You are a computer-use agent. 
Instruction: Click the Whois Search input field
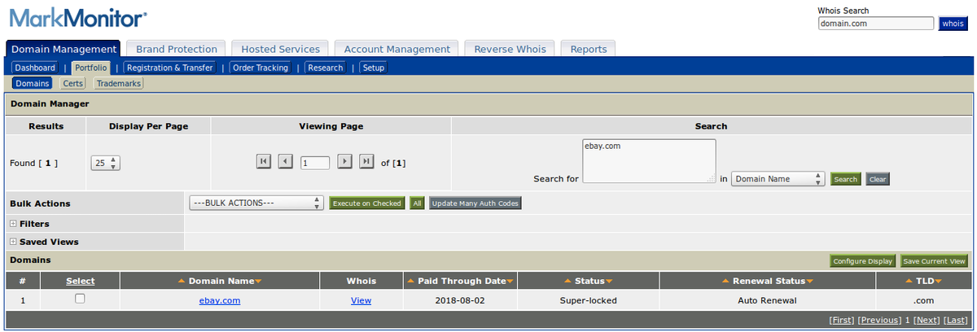click(875, 24)
